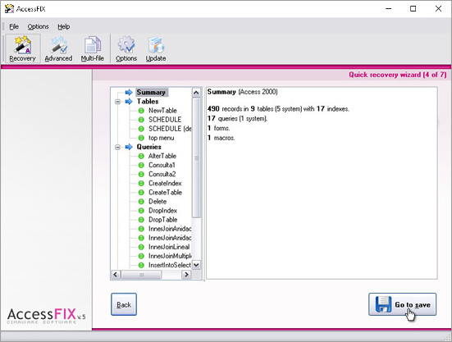Click the green status dot for Consulta2
Image resolution: width=452 pixels, height=342 pixels.
[141, 175]
